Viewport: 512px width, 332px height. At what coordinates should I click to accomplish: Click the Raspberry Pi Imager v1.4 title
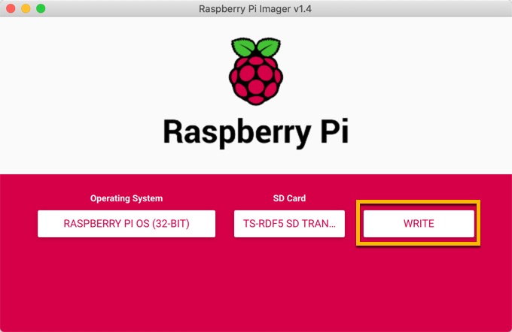tap(255, 8)
